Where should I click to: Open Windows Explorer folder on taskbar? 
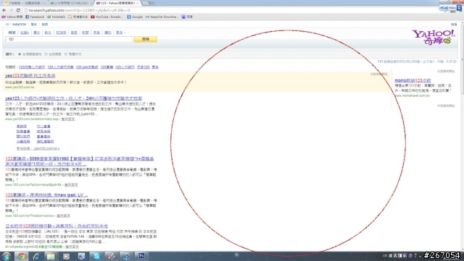click(51, 256)
